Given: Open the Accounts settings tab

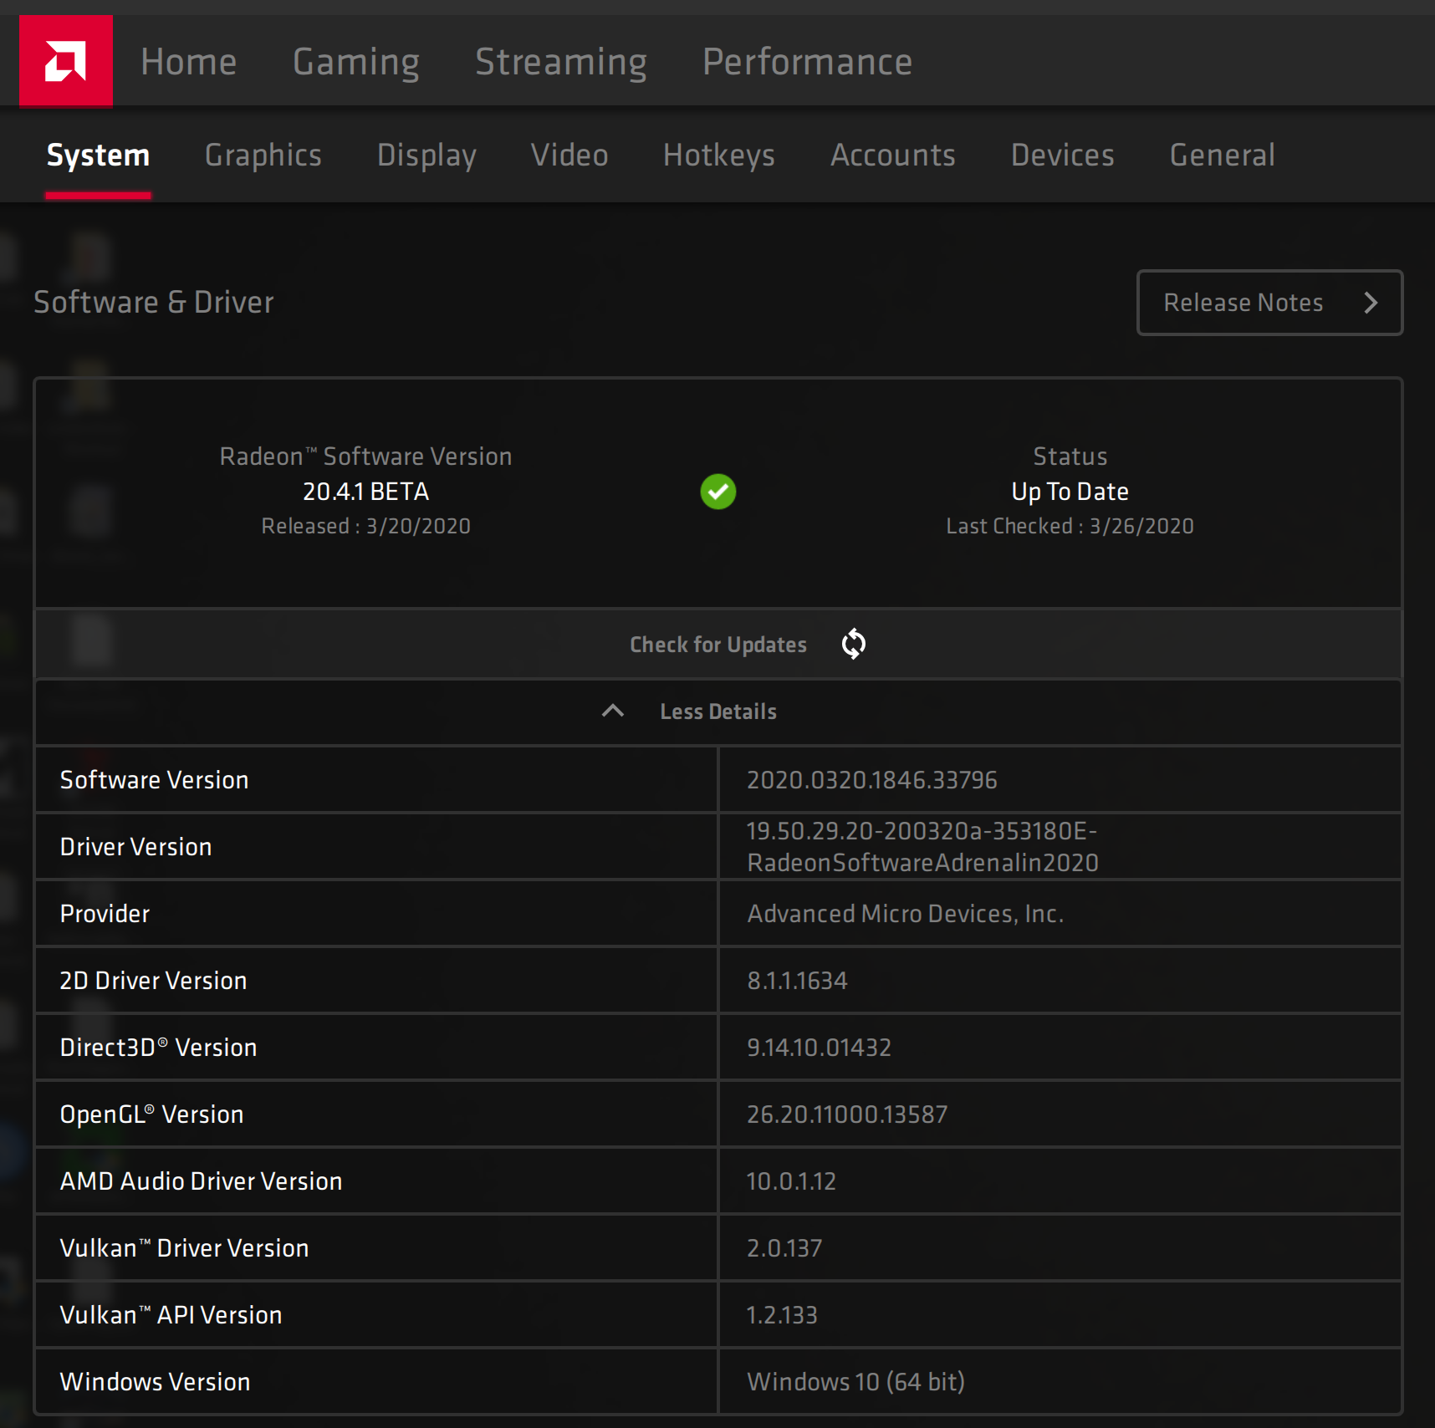Looking at the screenshot, I should coord(892,156).
